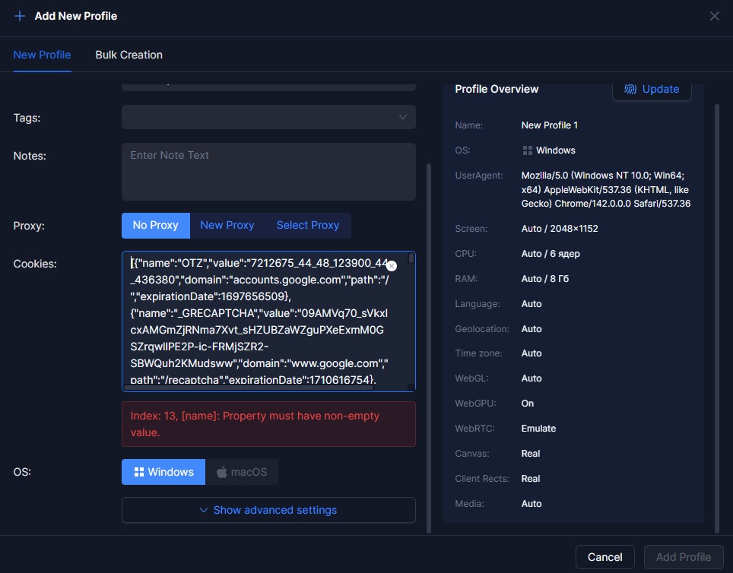
Task: Select the New Proxy option
Action: click(x=227, y=225)
